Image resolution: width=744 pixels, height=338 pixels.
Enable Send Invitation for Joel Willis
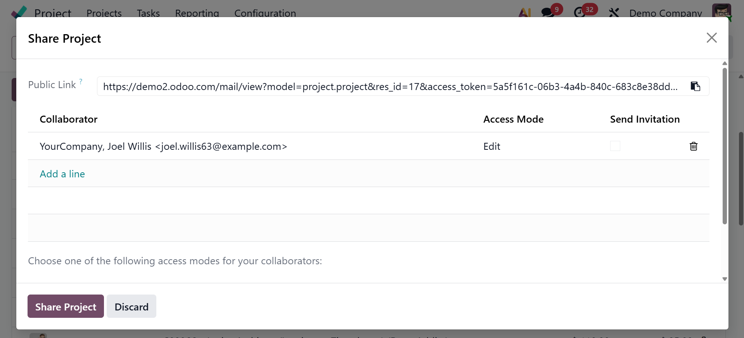coord(615,146)
